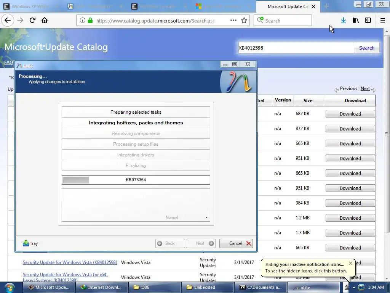Open the Firefox home page
390x293 pixels.
point(45,21)
